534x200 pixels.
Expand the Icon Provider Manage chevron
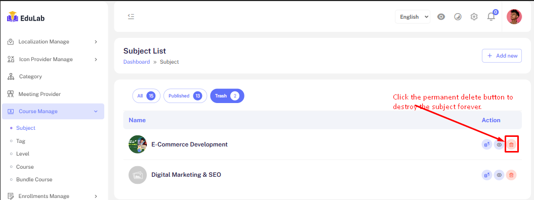point(96,60)
